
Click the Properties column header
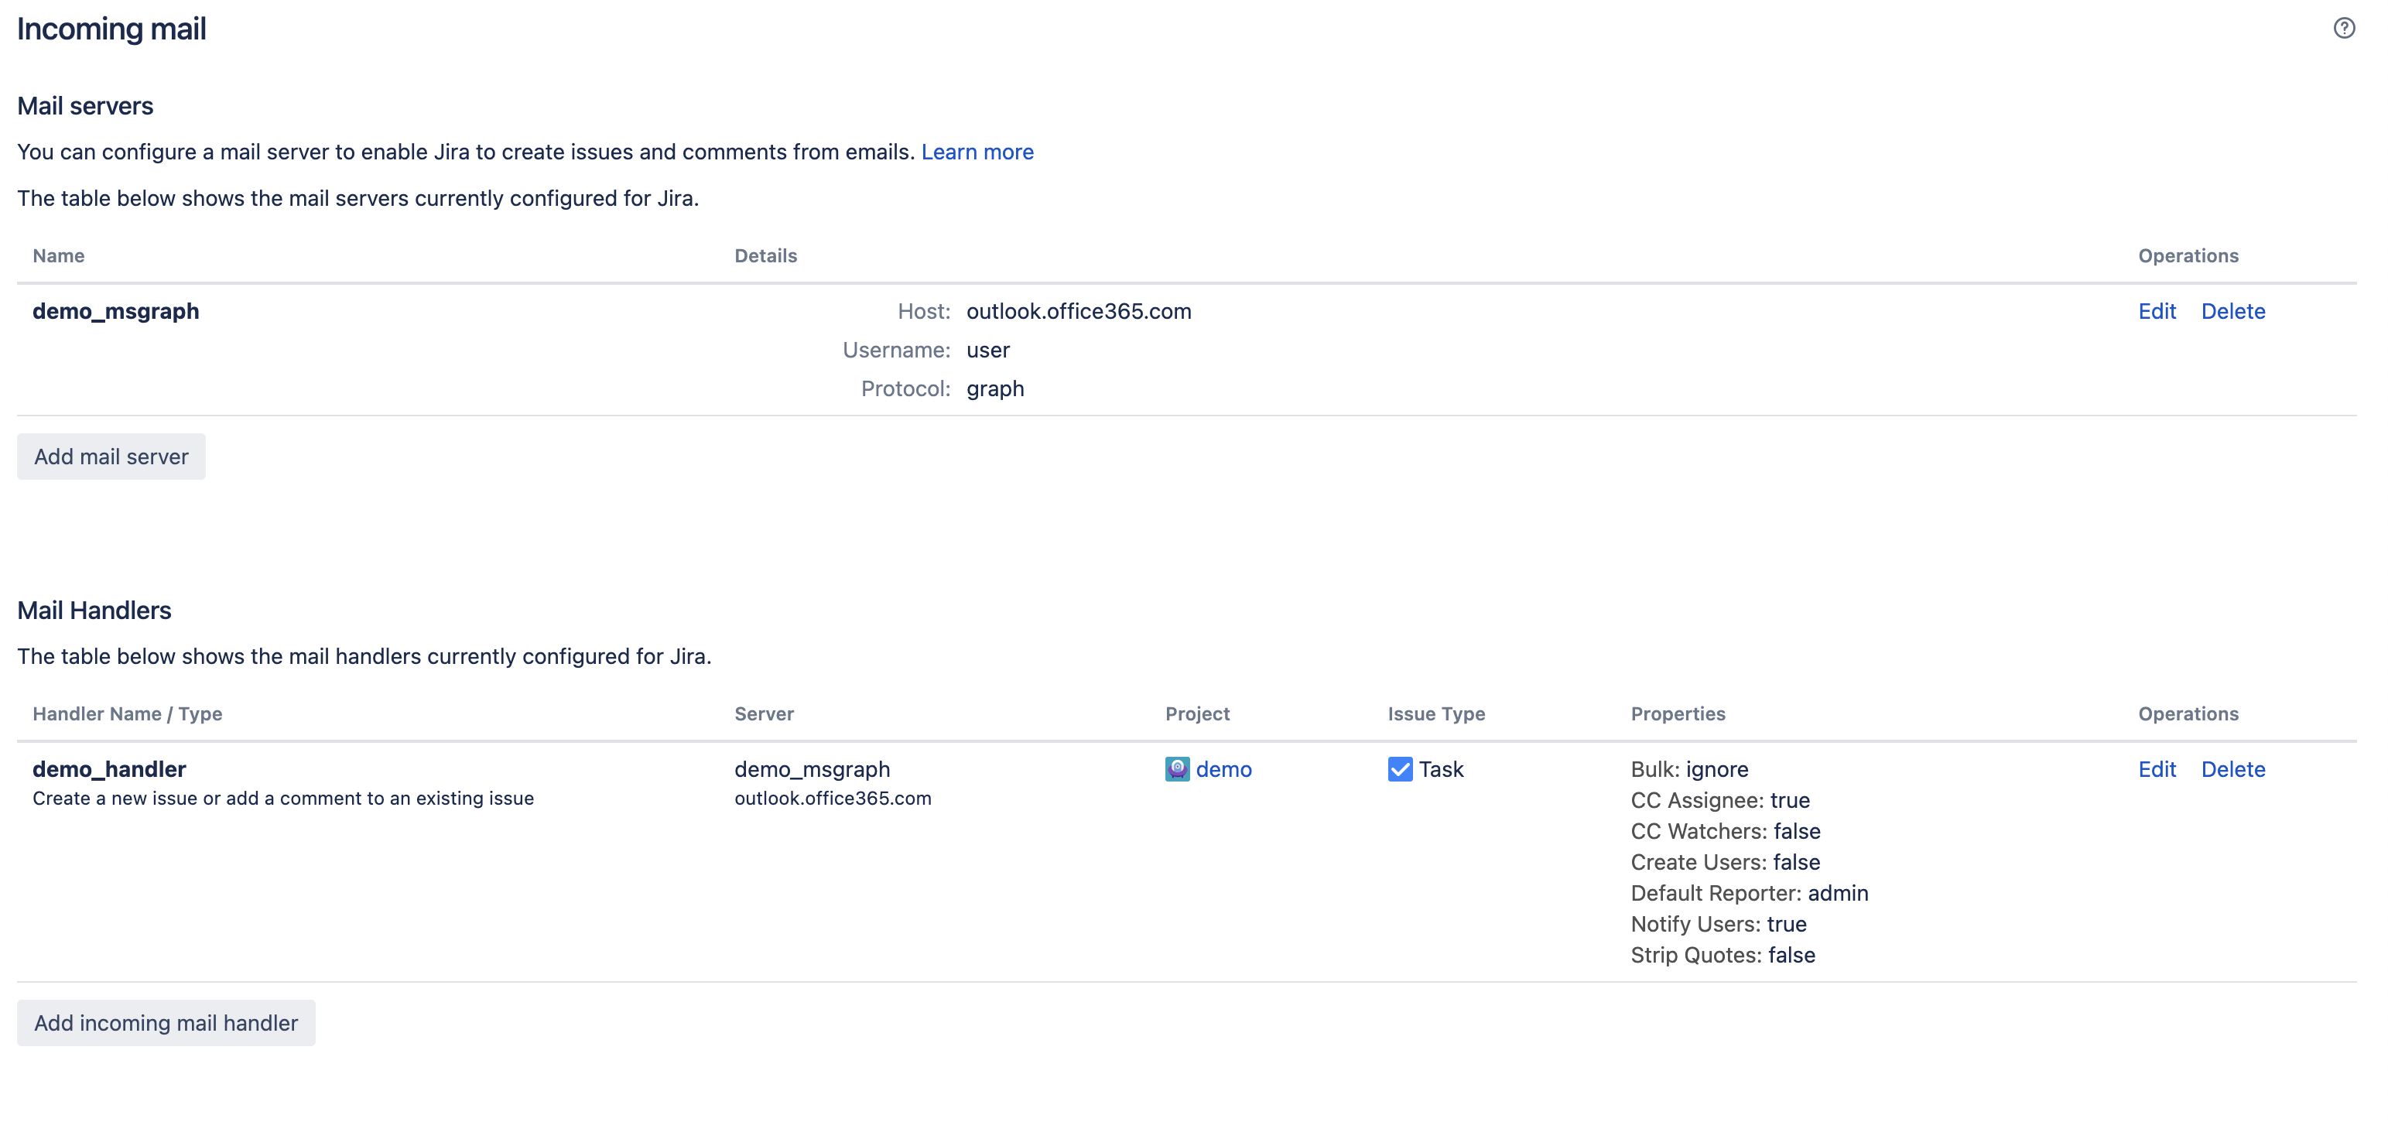point(1678,714)
